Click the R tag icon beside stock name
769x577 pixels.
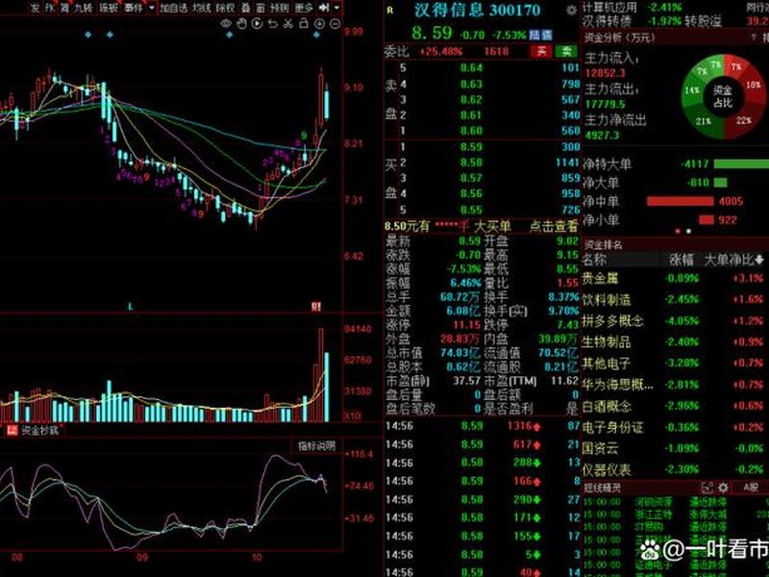pos(390,10)
